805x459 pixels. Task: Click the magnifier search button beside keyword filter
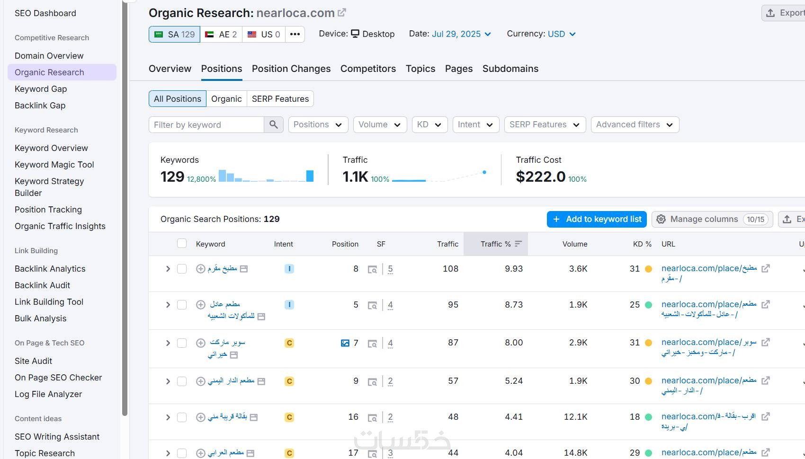[274, 124]
